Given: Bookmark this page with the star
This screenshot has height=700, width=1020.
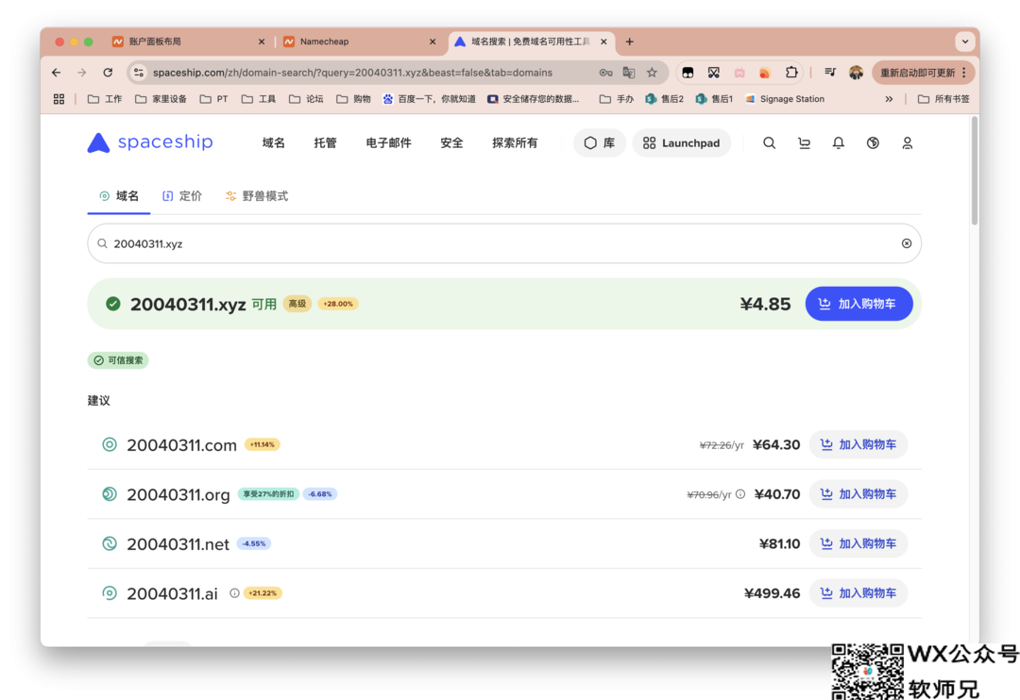Looking at the screenshot, I should tap(652, 73).
